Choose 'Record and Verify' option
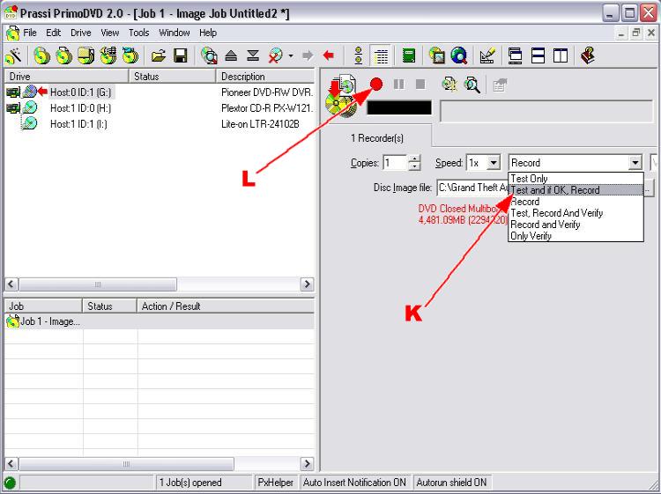Viewport: 661px width, 494px height. [x=576, y=224]
